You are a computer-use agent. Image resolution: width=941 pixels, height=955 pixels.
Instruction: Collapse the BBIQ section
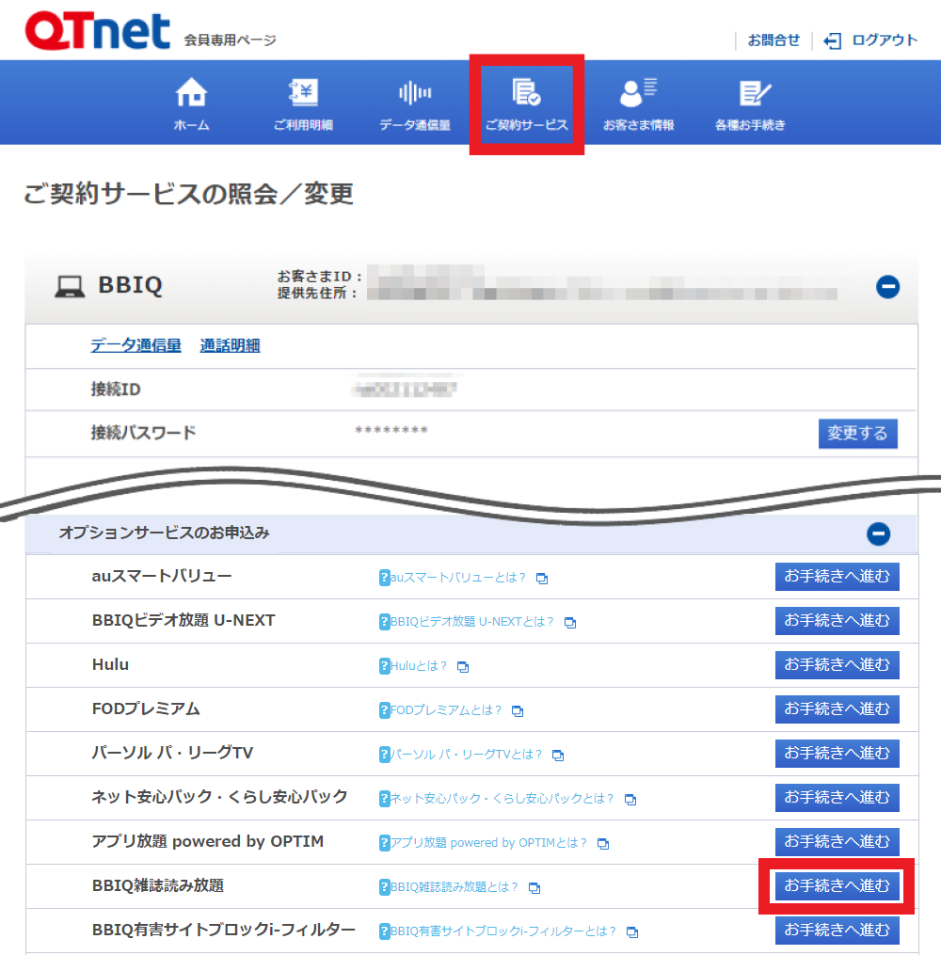point(887,287)
